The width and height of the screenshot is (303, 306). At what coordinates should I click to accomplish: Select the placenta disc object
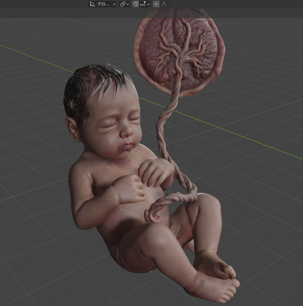[179, 53]
